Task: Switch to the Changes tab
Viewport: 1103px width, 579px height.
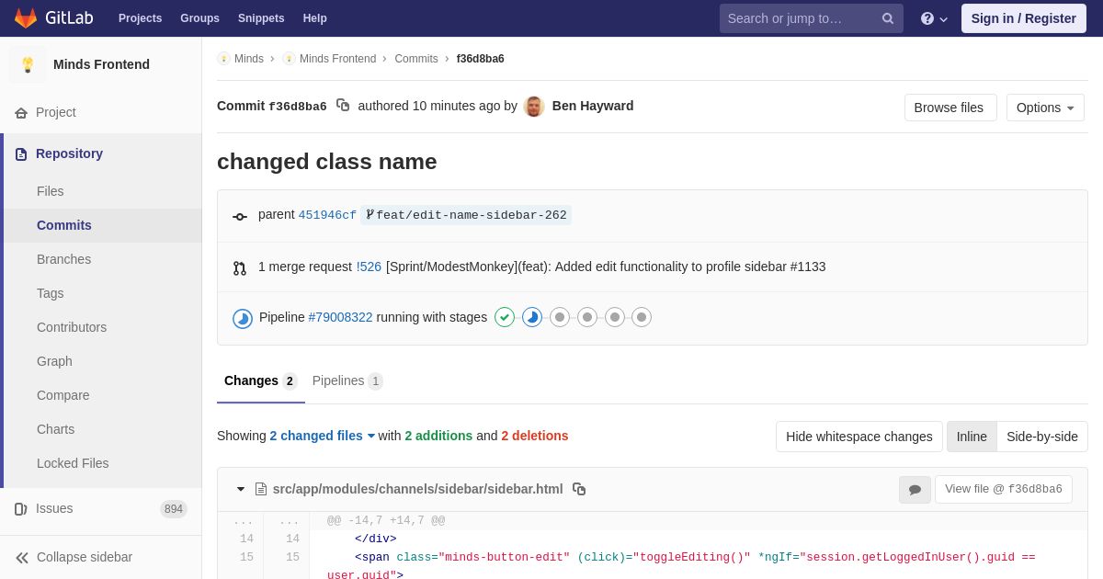Action: pyautogui.click(x=261, y=381)
